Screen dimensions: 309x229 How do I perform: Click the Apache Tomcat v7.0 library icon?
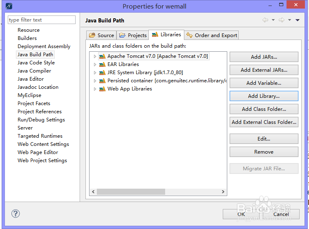(102, 56)
